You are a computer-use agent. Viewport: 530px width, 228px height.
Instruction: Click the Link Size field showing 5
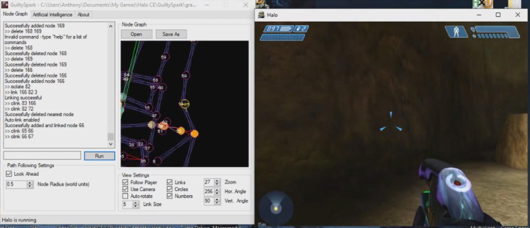click(128, 205)
